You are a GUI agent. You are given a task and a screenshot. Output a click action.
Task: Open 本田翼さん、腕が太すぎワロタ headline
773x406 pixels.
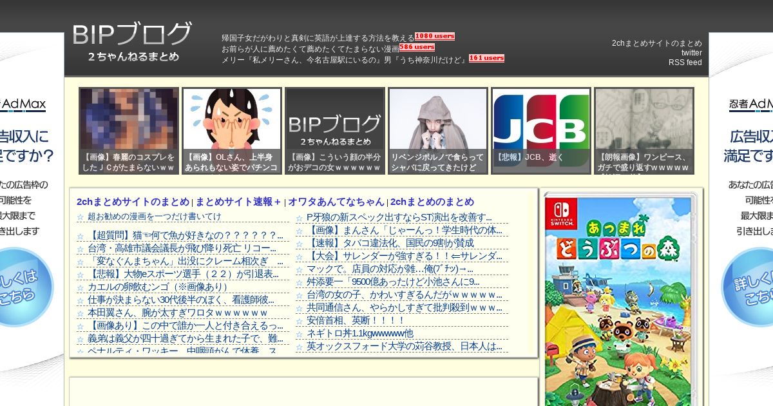177,313
